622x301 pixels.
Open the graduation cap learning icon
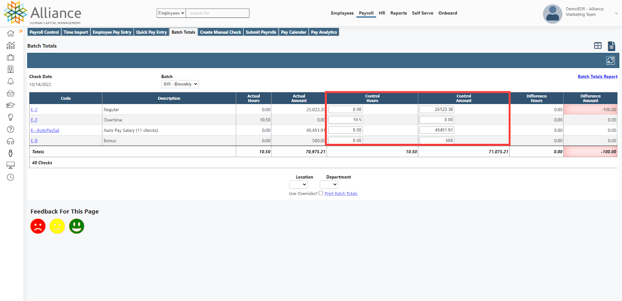10,105
